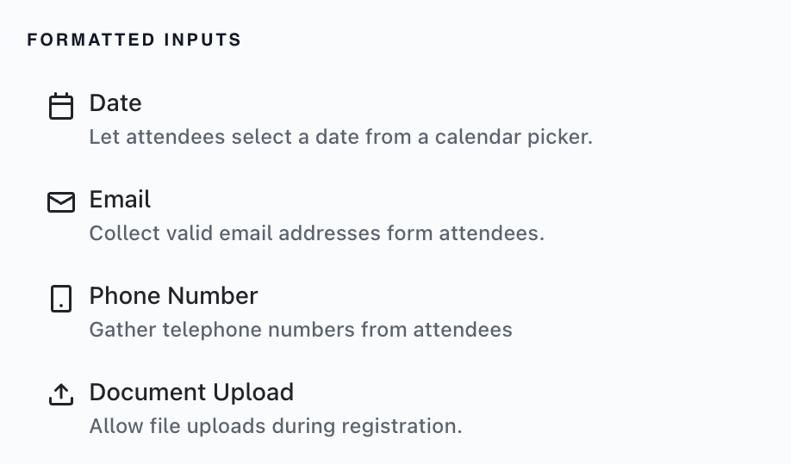Click the phone device icon

click(x=61, y=299)
